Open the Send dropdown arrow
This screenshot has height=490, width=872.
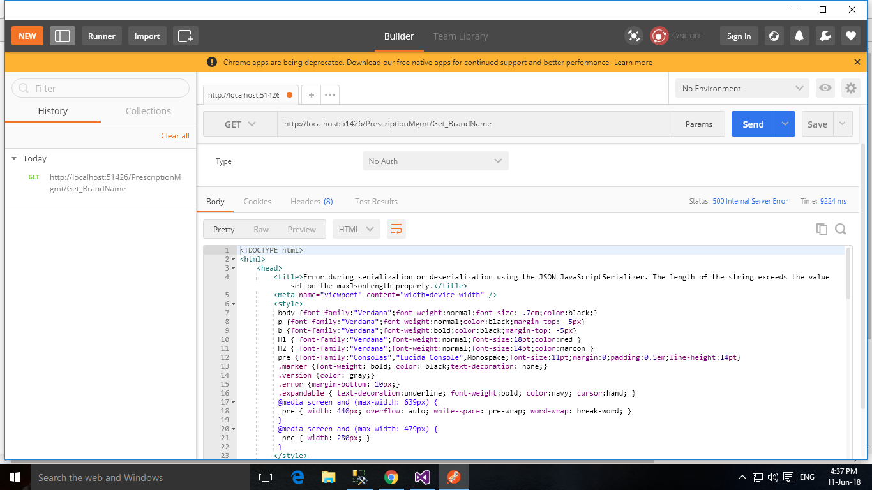(785, 124)
